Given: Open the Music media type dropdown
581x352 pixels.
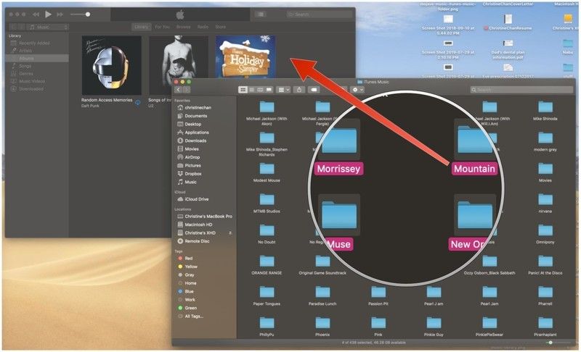Looking at the screenshot, I should click(x=47, y=27).
